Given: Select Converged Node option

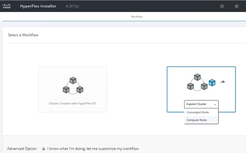Looking at the screenshot, I should (x=201, y=112).
